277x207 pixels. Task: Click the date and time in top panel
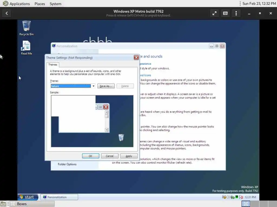(259, 4)
